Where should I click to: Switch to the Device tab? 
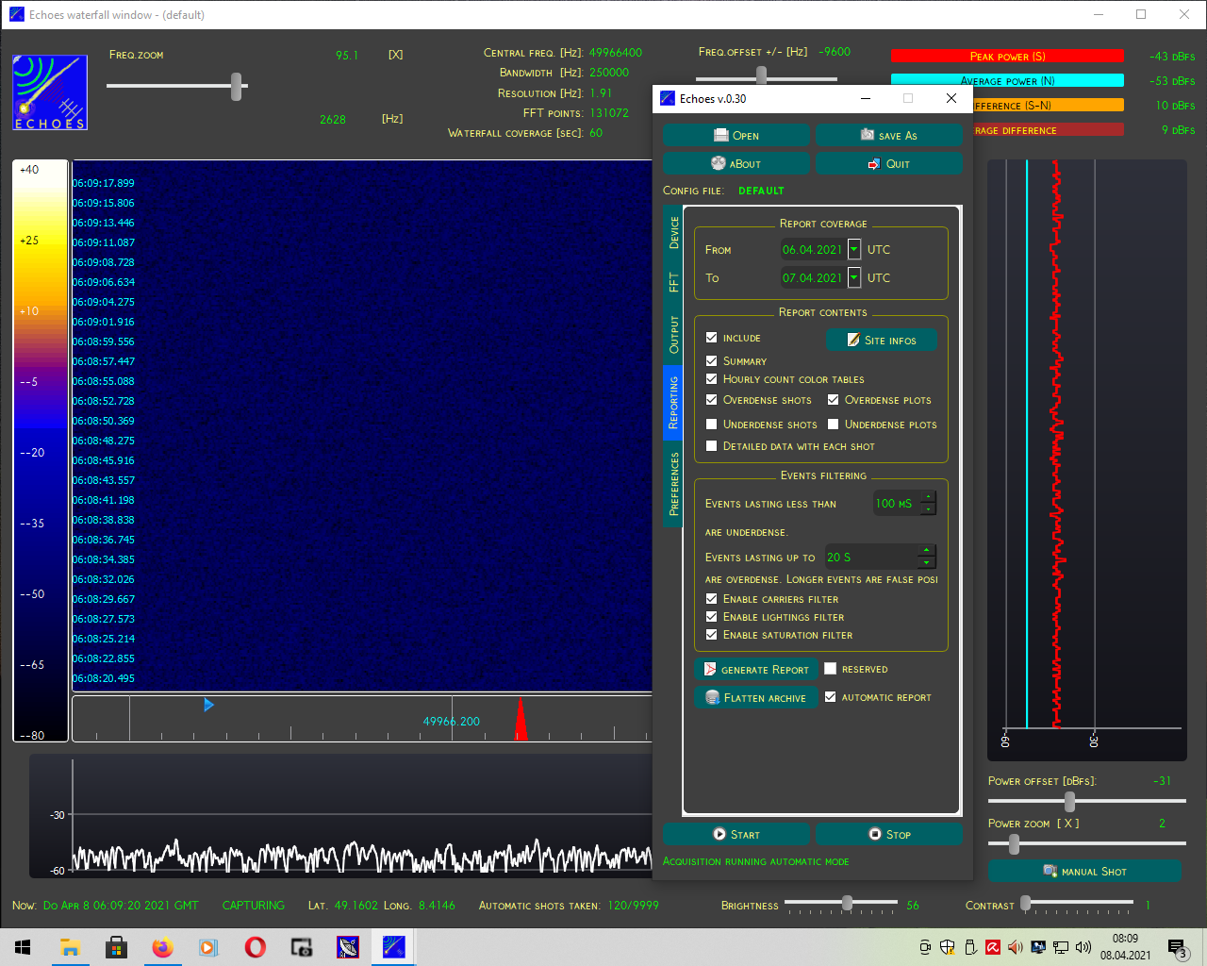pyautogui.click(x=673, y=232)
